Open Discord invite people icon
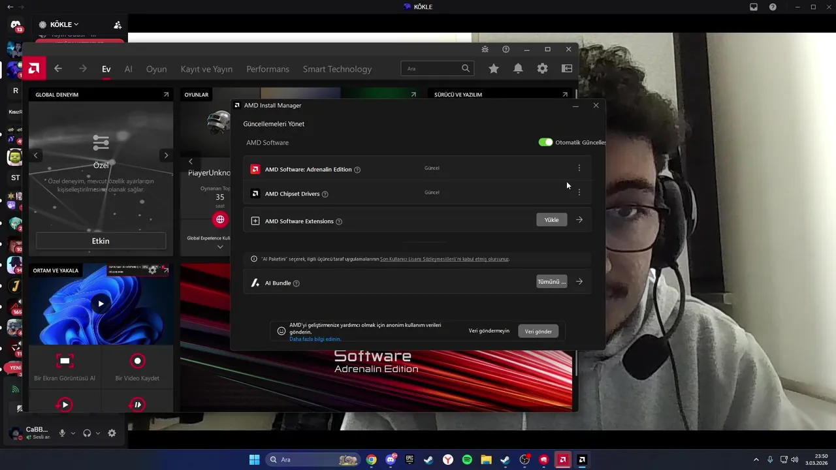This screenshot has width=836, height=470. click(x=118, y=25)
